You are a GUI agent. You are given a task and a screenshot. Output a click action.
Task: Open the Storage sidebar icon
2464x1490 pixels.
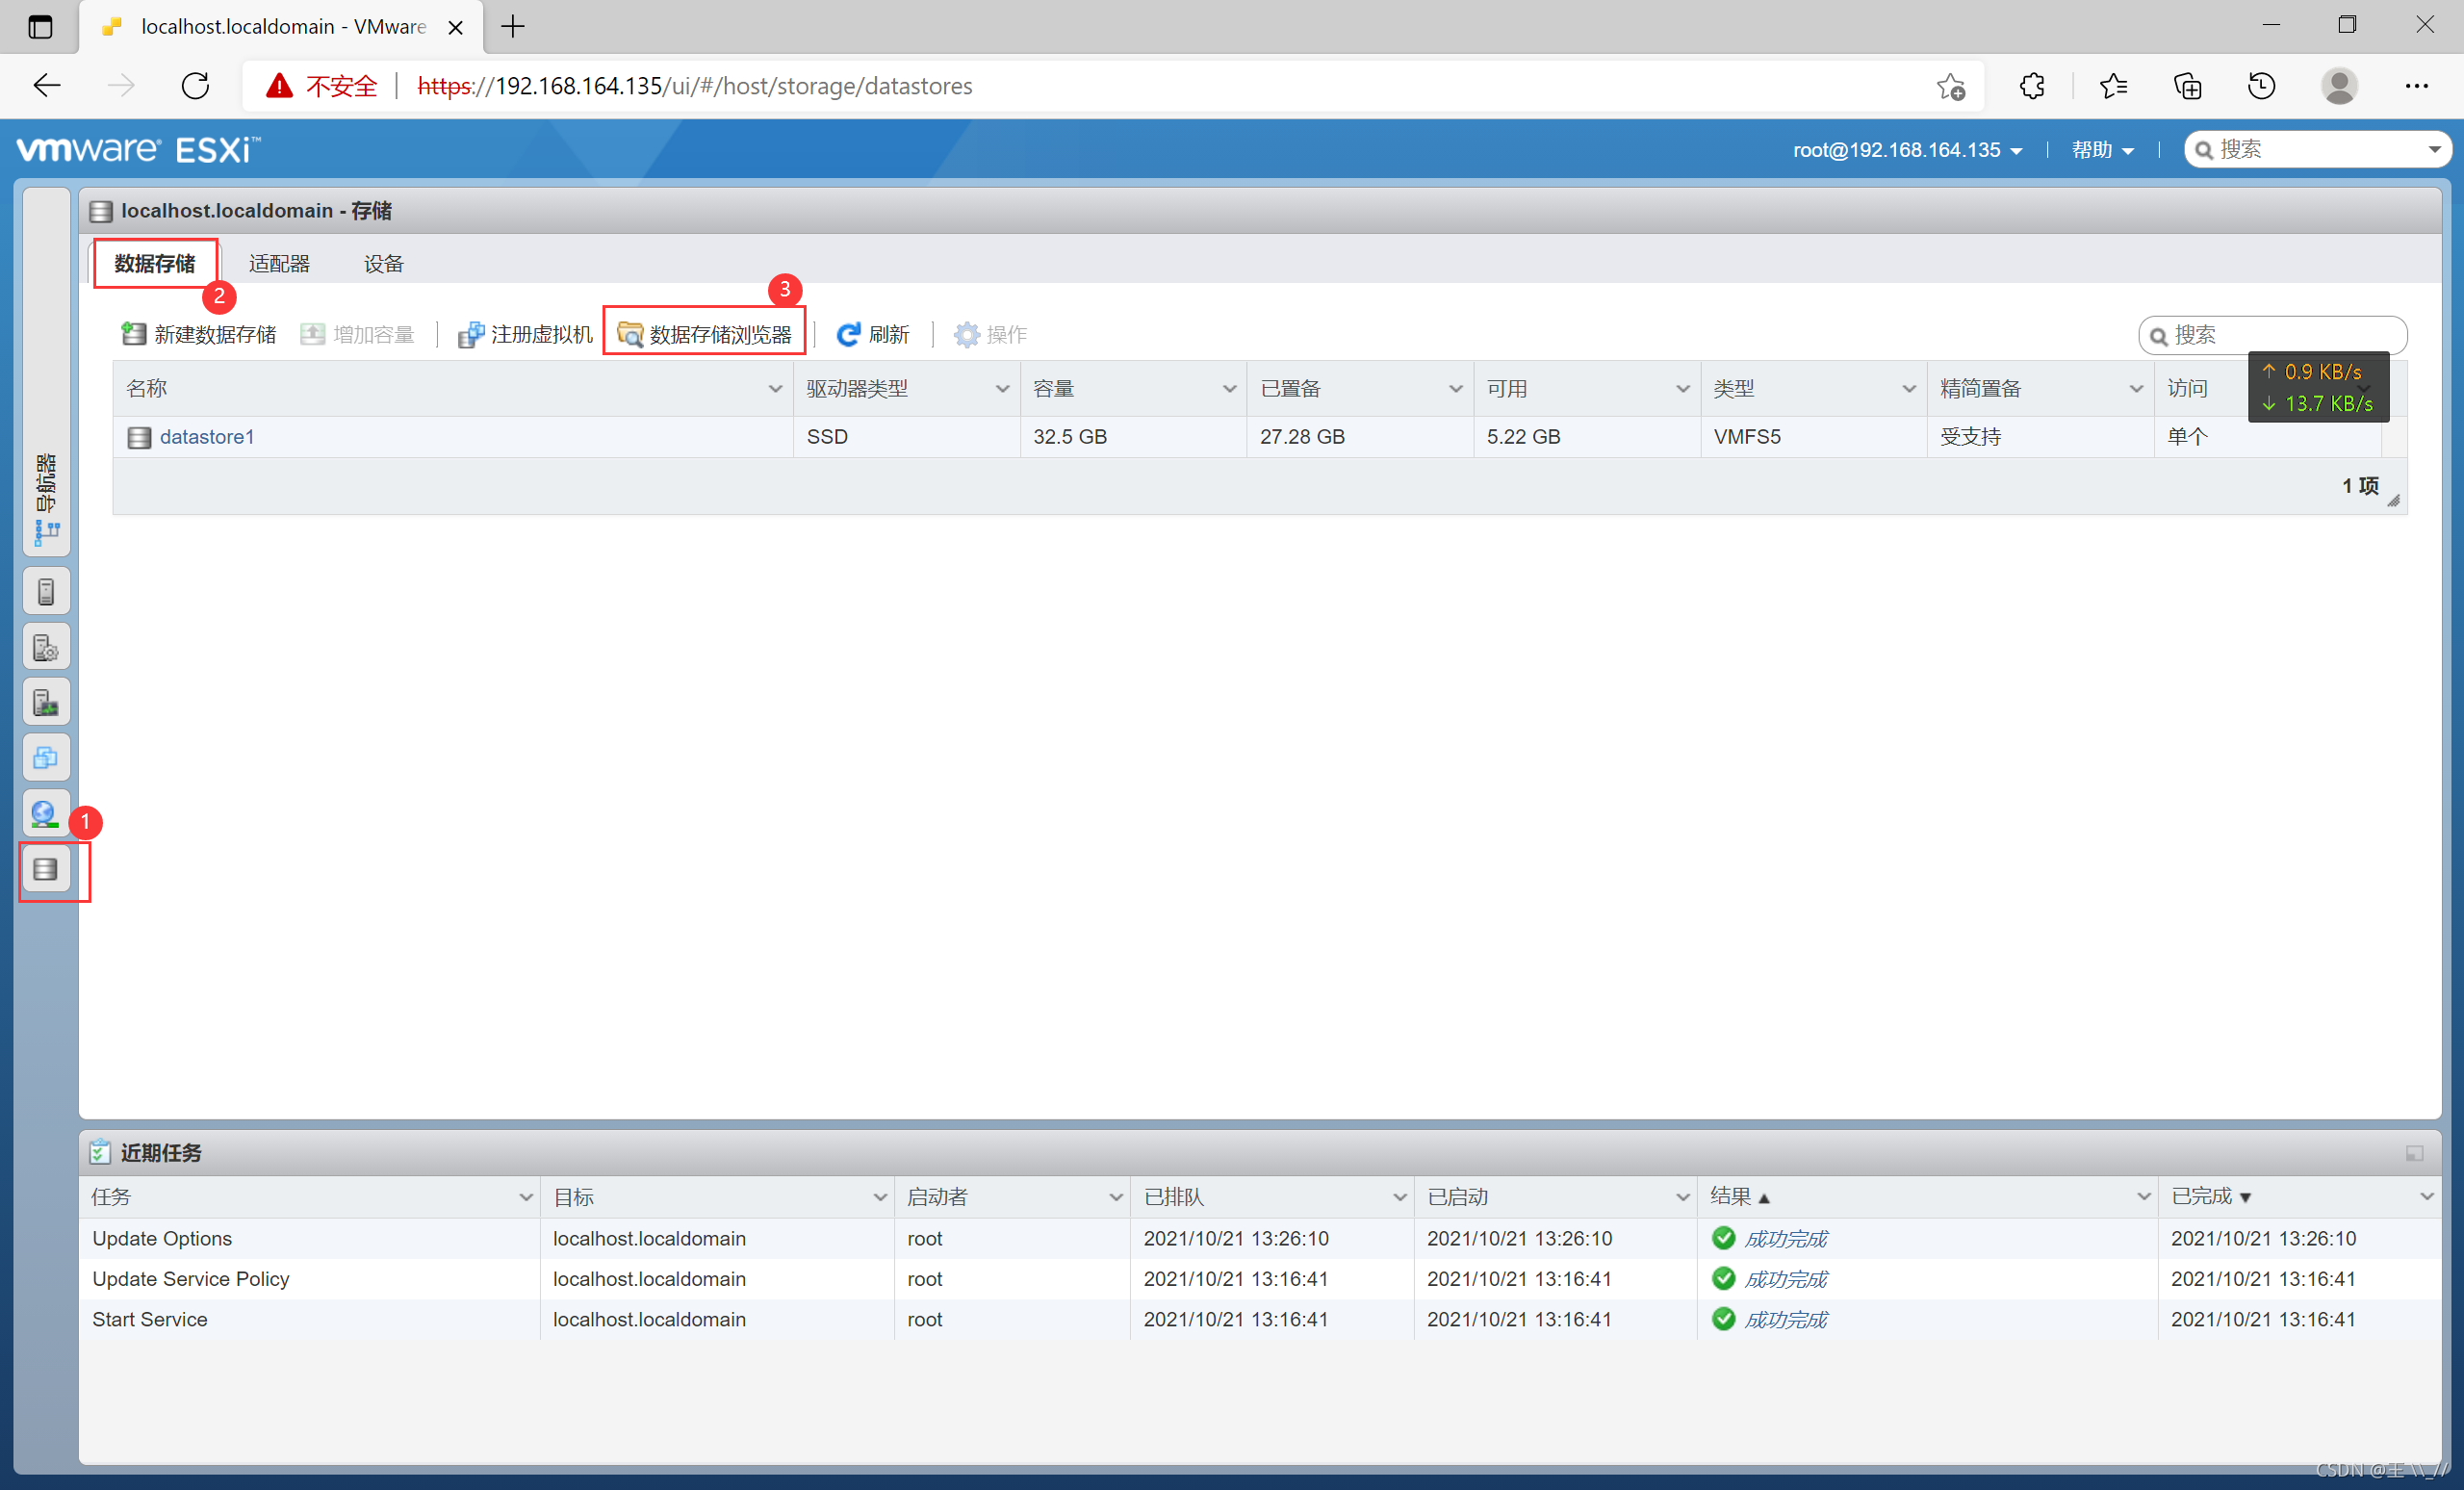point(46,869)
